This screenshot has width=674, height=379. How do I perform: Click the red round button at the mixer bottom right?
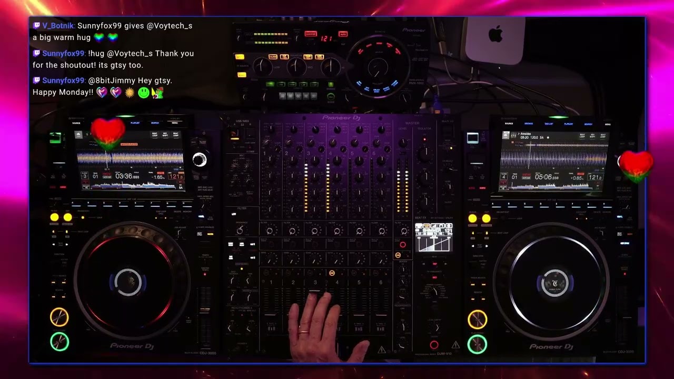pos(434,345)
